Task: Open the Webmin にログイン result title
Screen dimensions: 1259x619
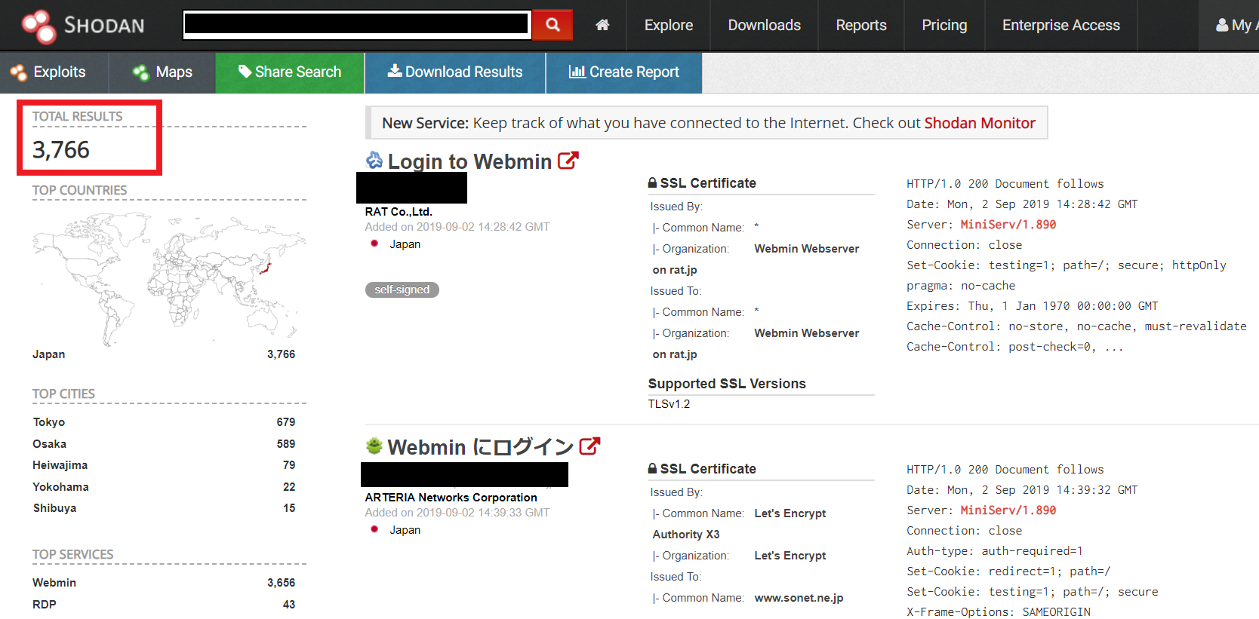Action: [x=481, y=447]
